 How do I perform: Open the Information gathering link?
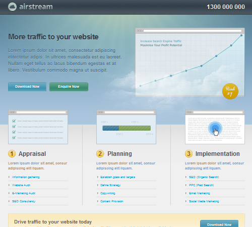pyautogui.click(x=26, y=177)
